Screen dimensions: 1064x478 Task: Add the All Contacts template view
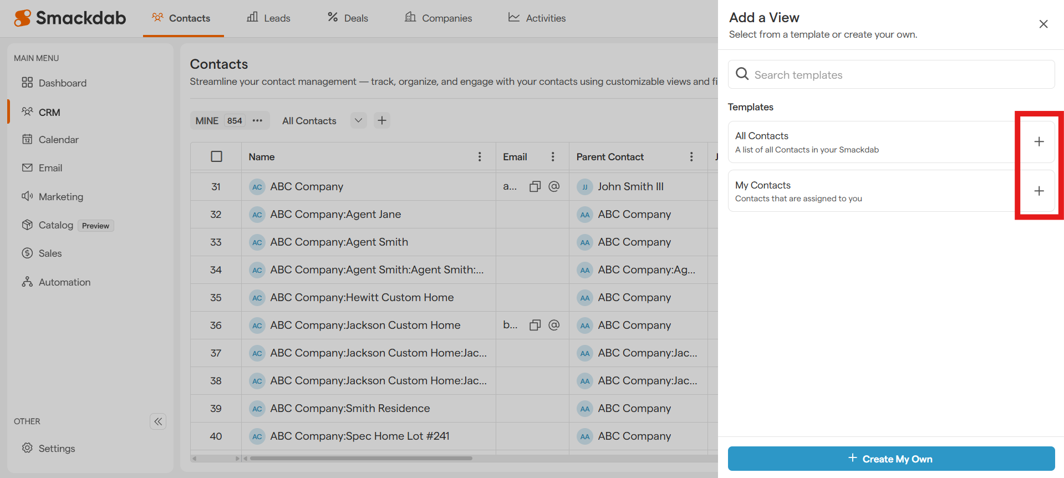[1038, 142]
